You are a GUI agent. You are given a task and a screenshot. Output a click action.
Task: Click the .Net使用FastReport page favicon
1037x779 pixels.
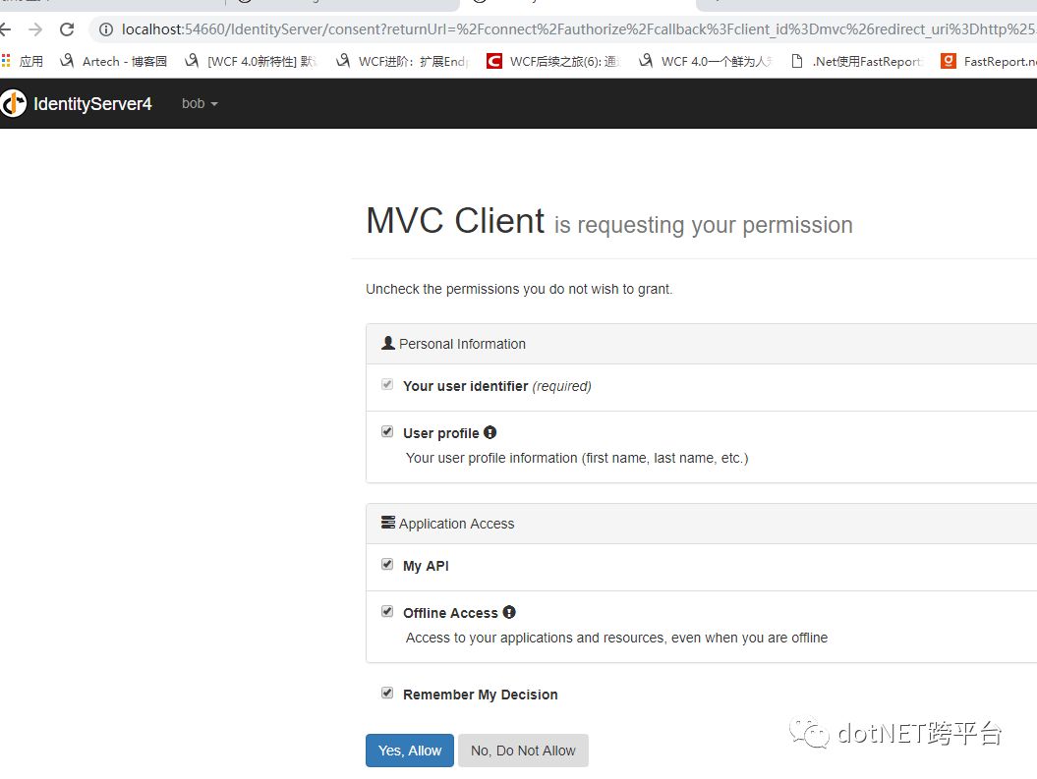(x=797, y=62)
